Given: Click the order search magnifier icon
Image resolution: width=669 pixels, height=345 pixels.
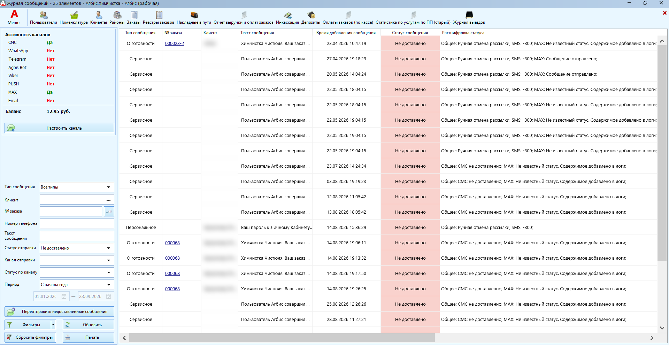Looking at the screenshot, I should tap(109, 212).
